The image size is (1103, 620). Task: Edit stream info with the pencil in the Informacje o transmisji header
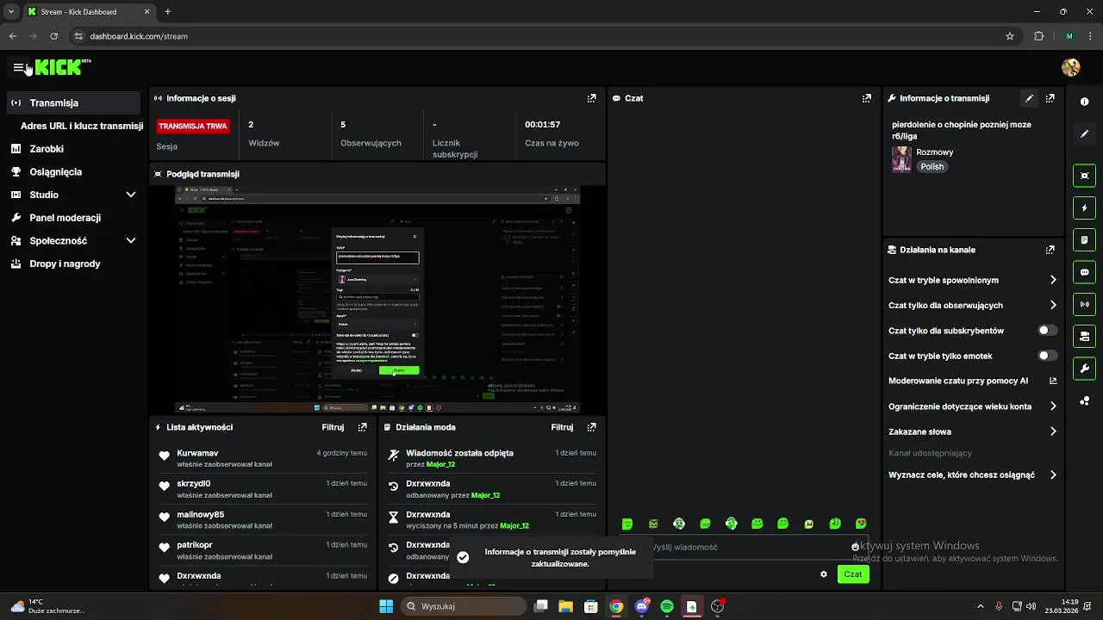click(x=1029, y=98)
